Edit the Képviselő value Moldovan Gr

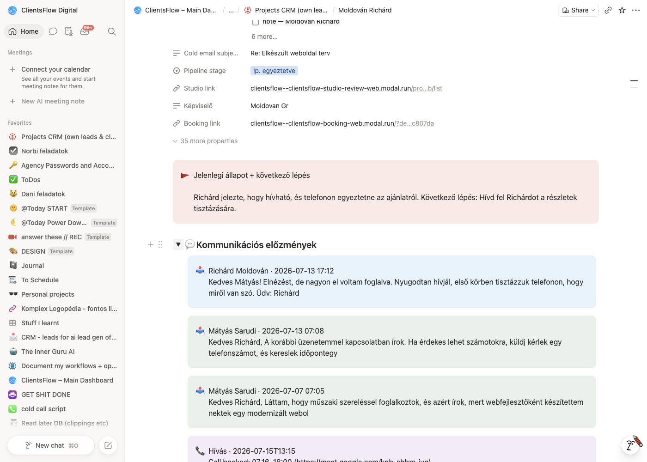[269, 106]
